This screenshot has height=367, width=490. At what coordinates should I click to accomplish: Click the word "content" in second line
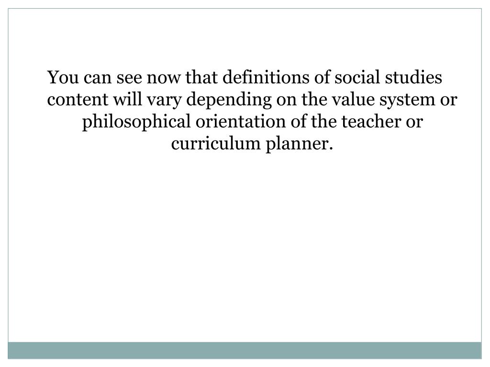(78, 99)
